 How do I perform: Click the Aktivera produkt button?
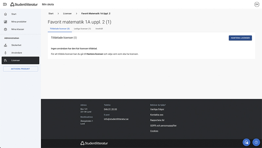[20, 69]
